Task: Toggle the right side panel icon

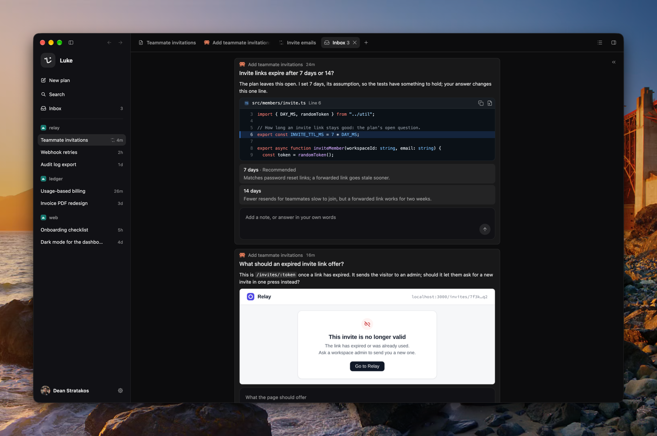Action: point(614,42)
